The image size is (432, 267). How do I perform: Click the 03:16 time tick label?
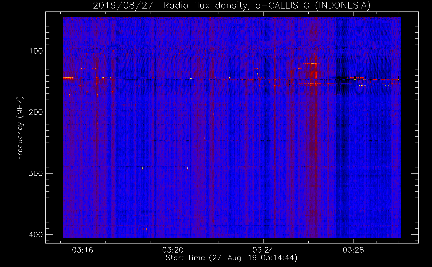(83, 250)
